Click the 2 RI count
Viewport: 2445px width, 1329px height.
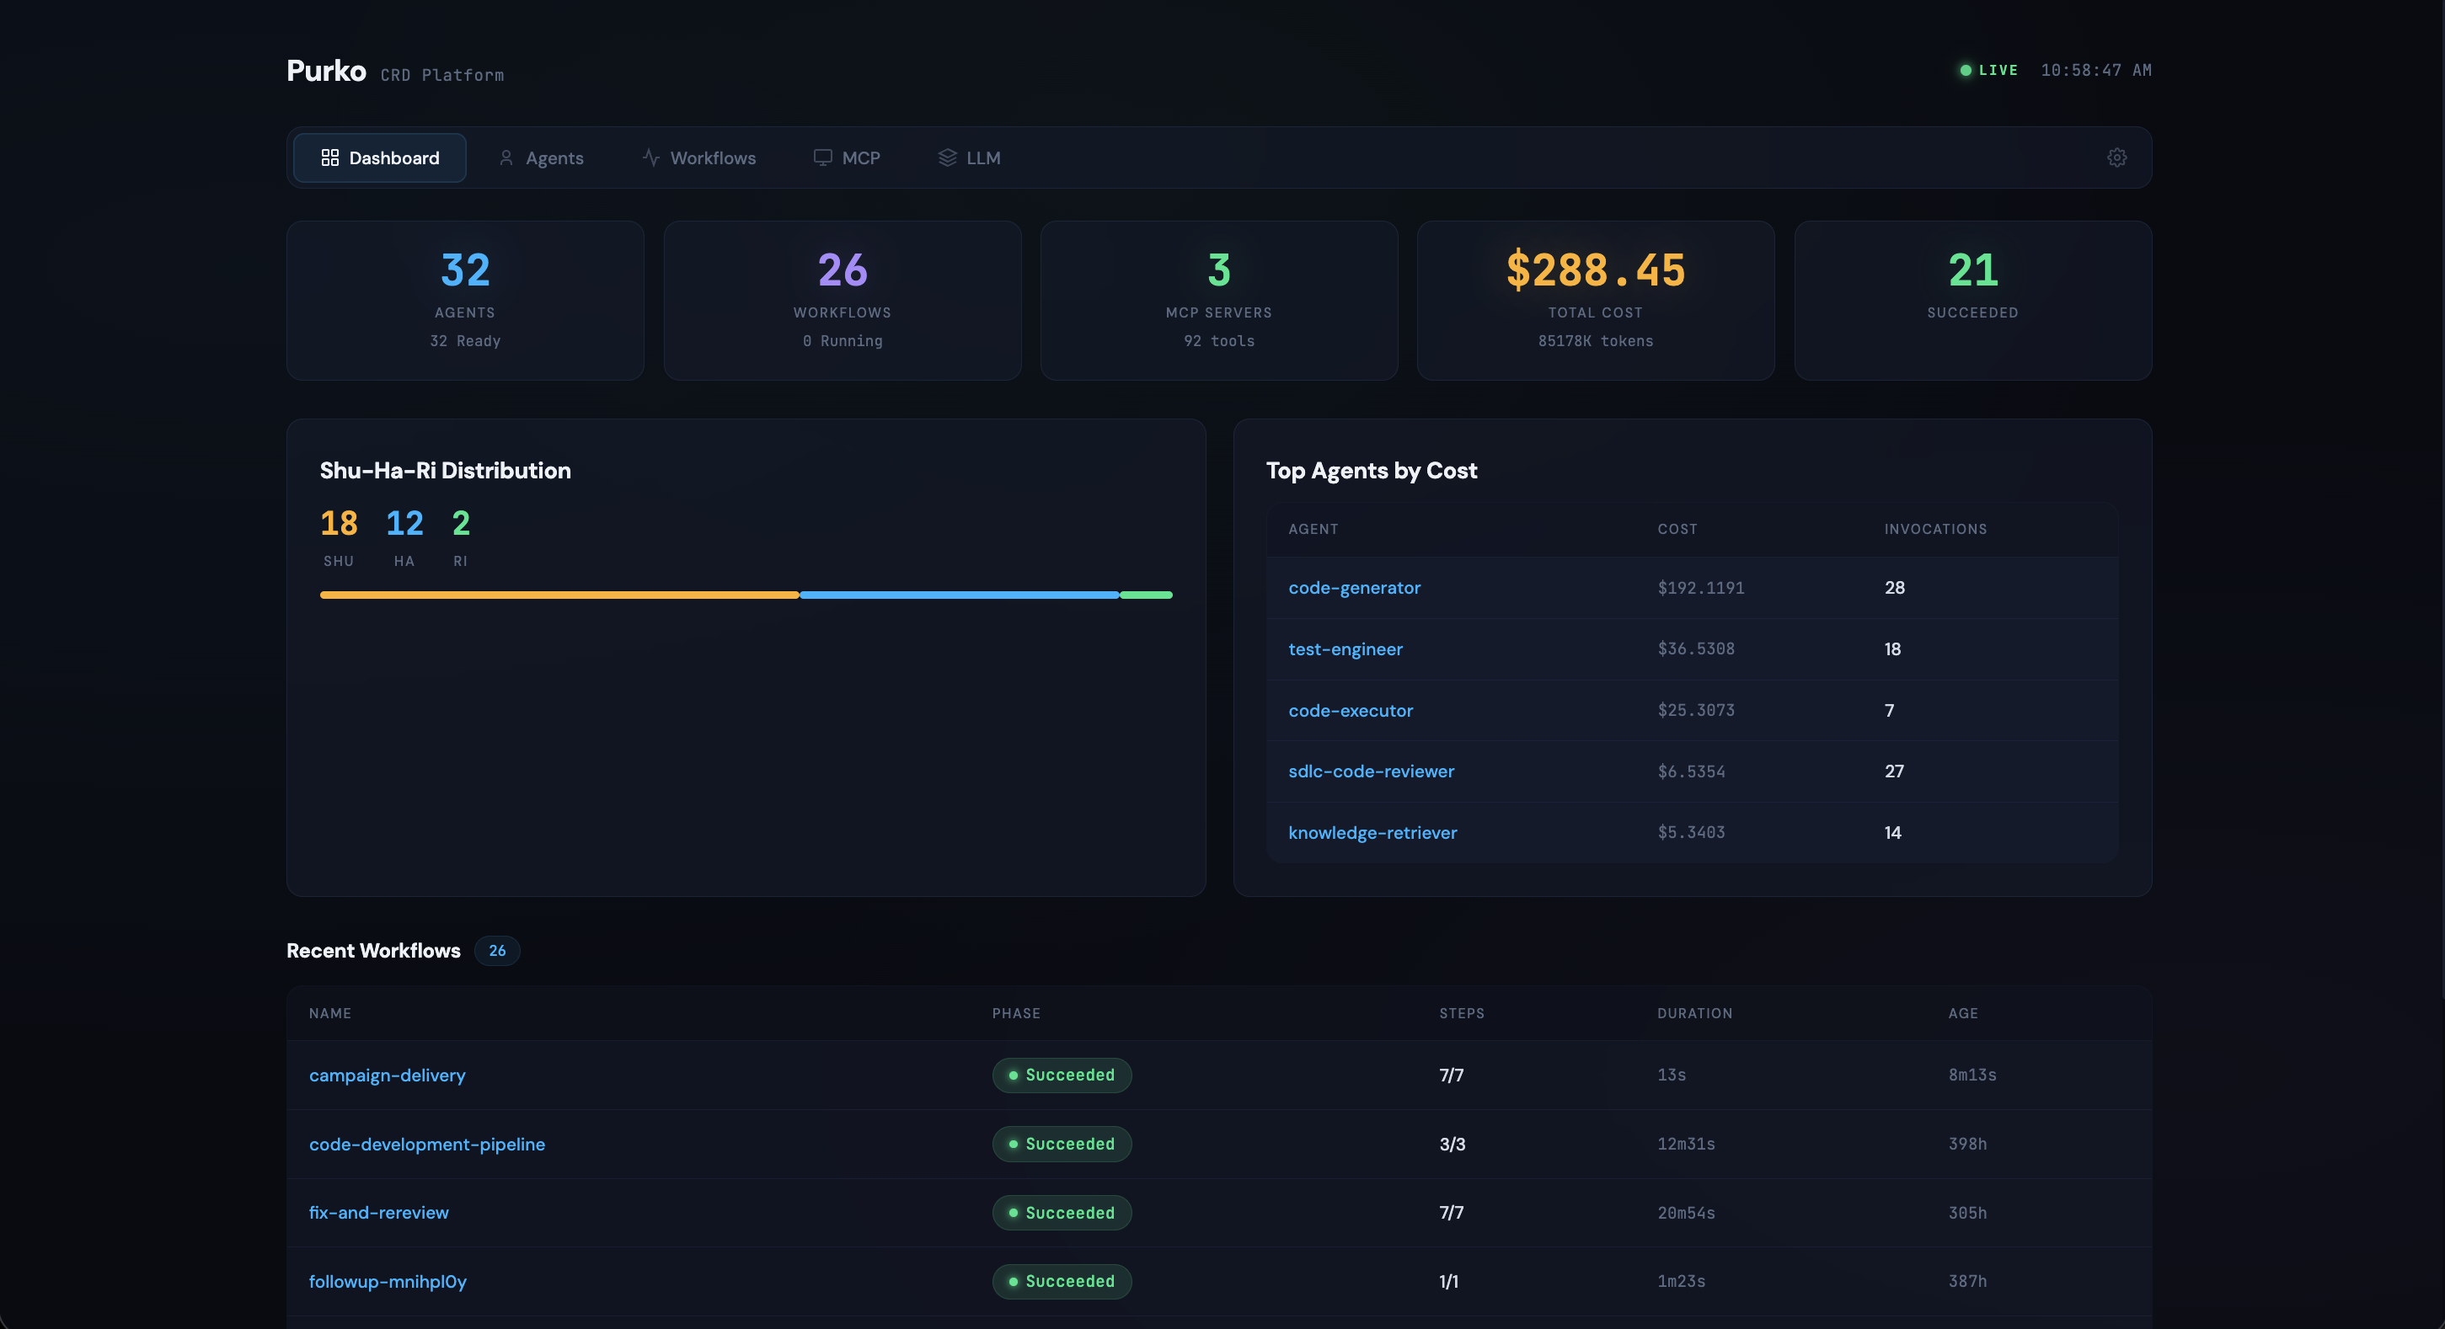click(x=460, y=523)
